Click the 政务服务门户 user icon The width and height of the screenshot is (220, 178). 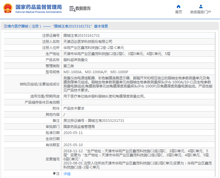click(x=201, y=7)
